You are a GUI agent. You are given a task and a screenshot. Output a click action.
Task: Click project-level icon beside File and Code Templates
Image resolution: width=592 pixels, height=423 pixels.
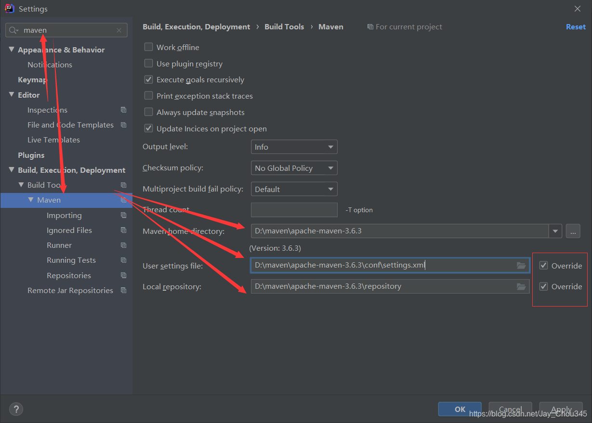click(123, 125)
